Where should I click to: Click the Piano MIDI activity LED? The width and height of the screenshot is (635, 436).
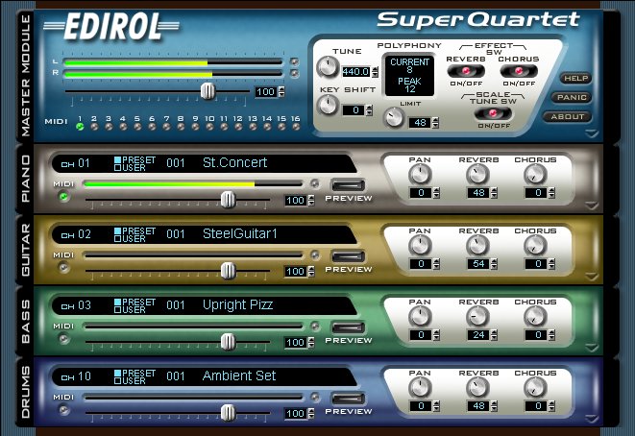pyautogui.click(x=63, y=197)
